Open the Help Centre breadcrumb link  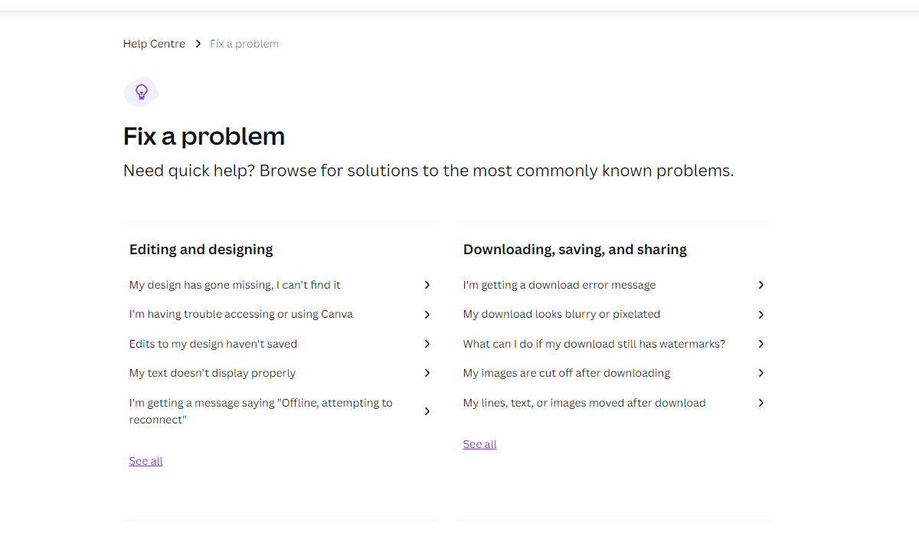pos(154,44)
